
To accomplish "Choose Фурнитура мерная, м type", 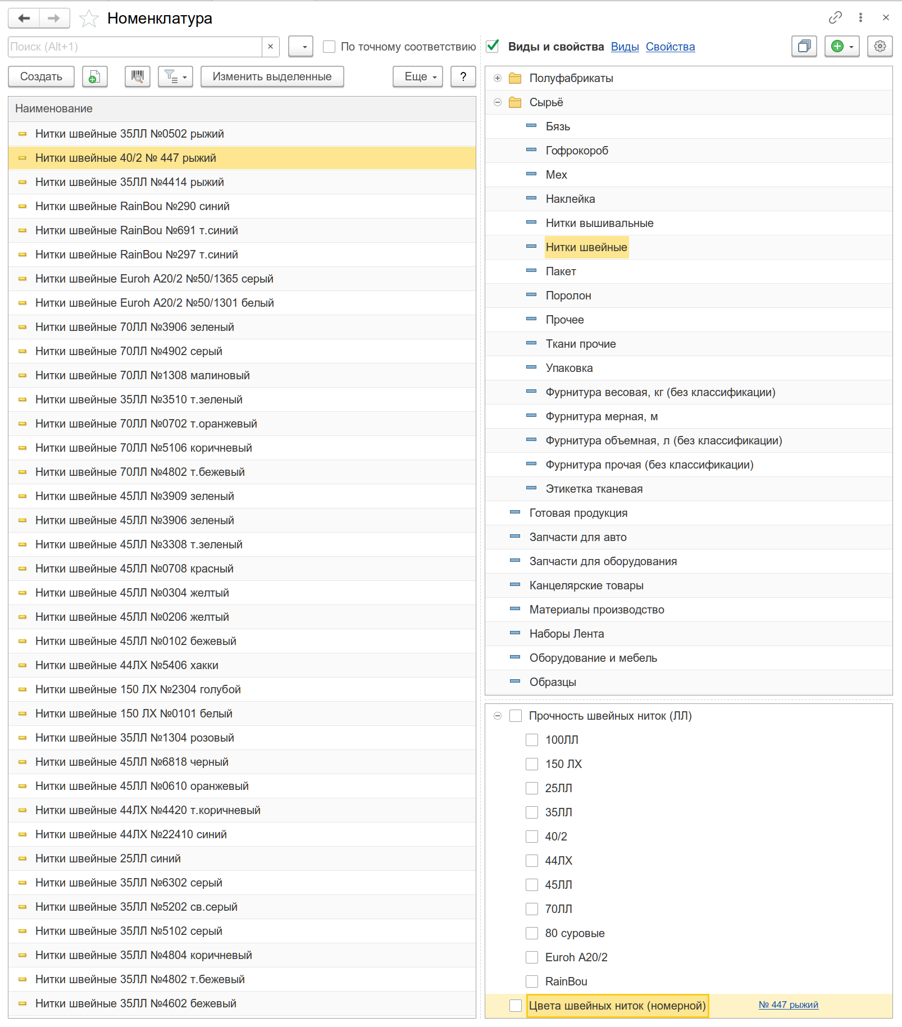I will pos(602,416).
